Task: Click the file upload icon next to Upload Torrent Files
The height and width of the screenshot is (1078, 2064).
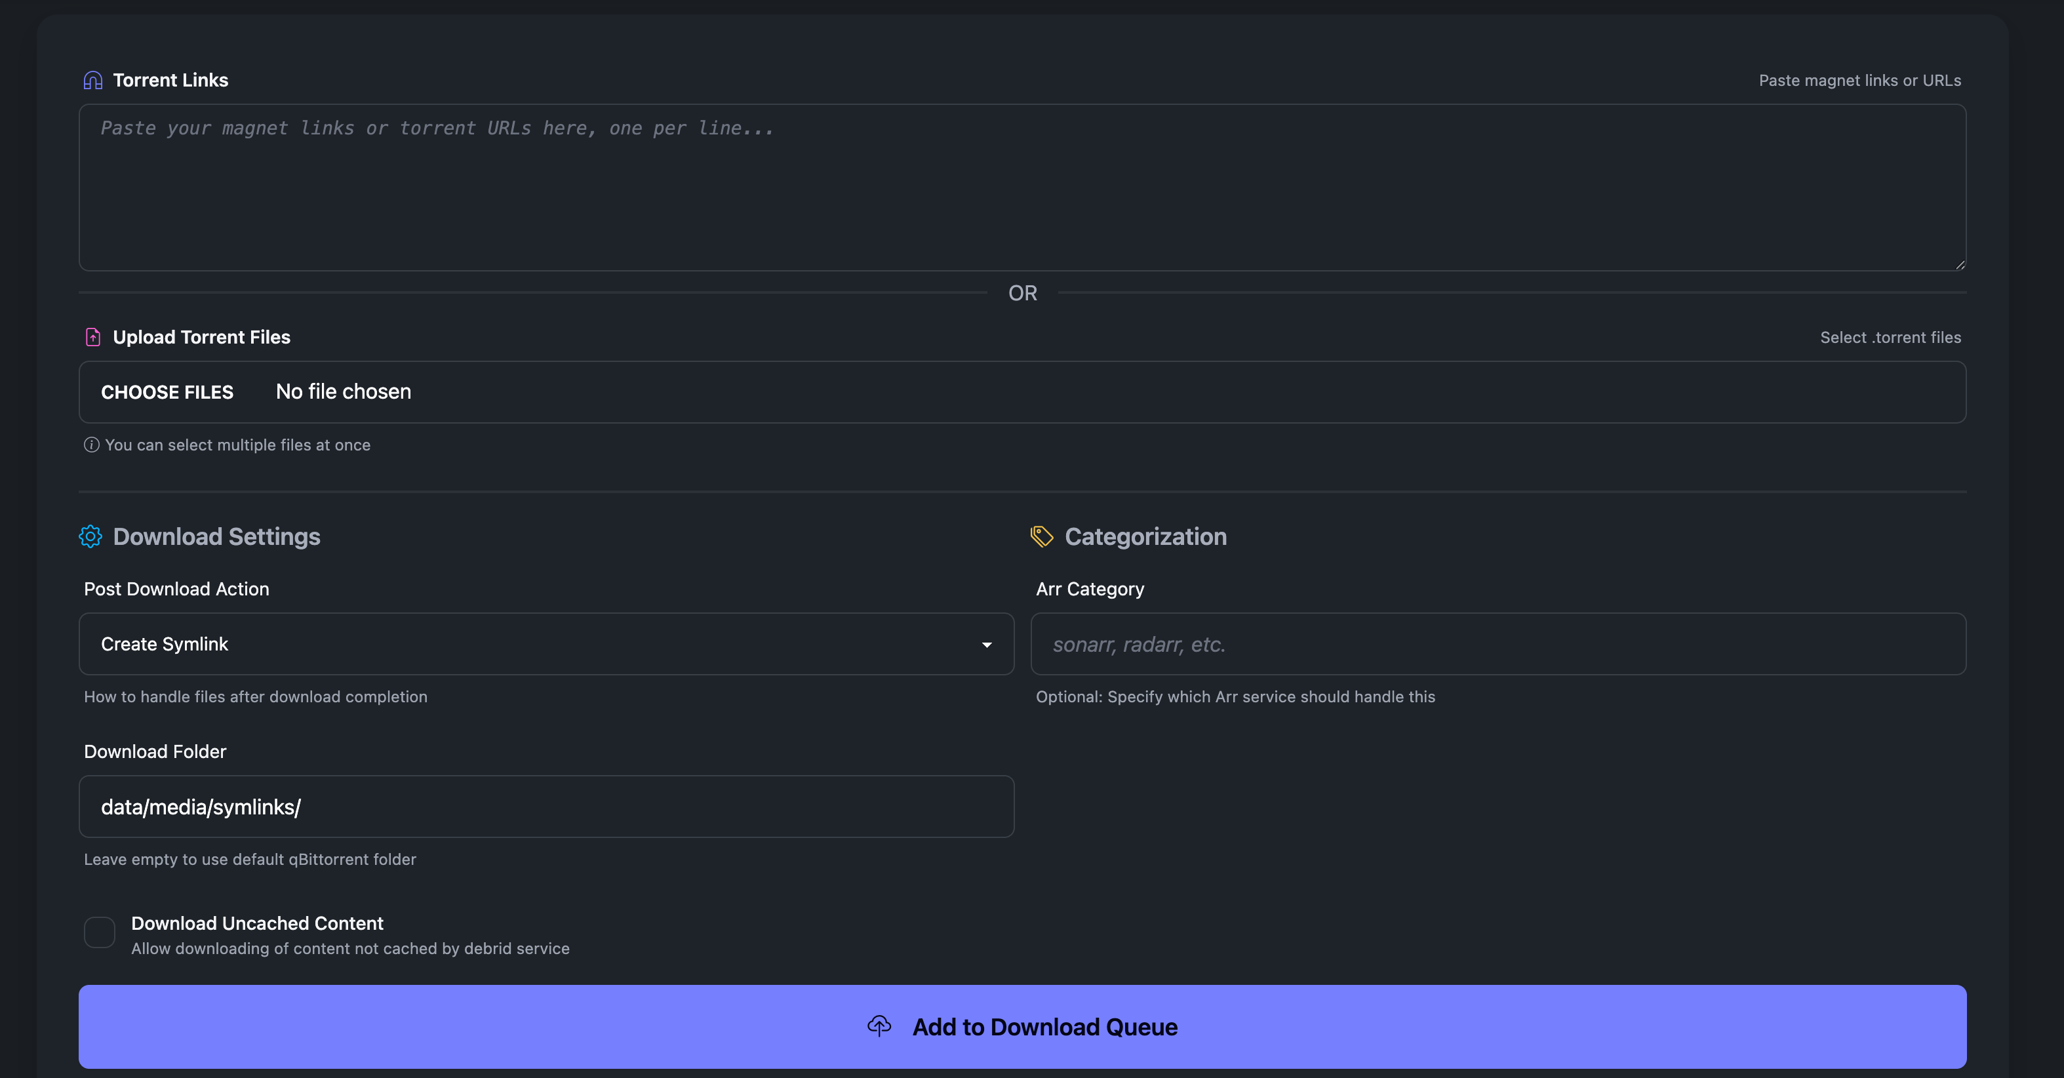Action: tap(93, 336)
